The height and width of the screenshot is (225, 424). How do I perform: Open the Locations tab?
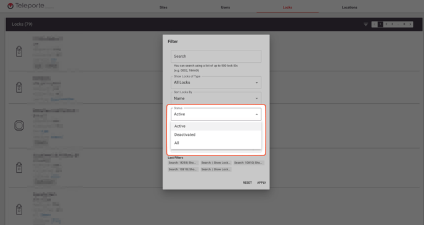349,7
